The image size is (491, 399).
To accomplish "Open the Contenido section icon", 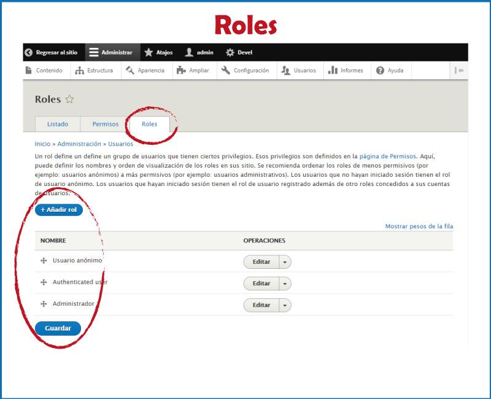I will (x=28, y=71).
